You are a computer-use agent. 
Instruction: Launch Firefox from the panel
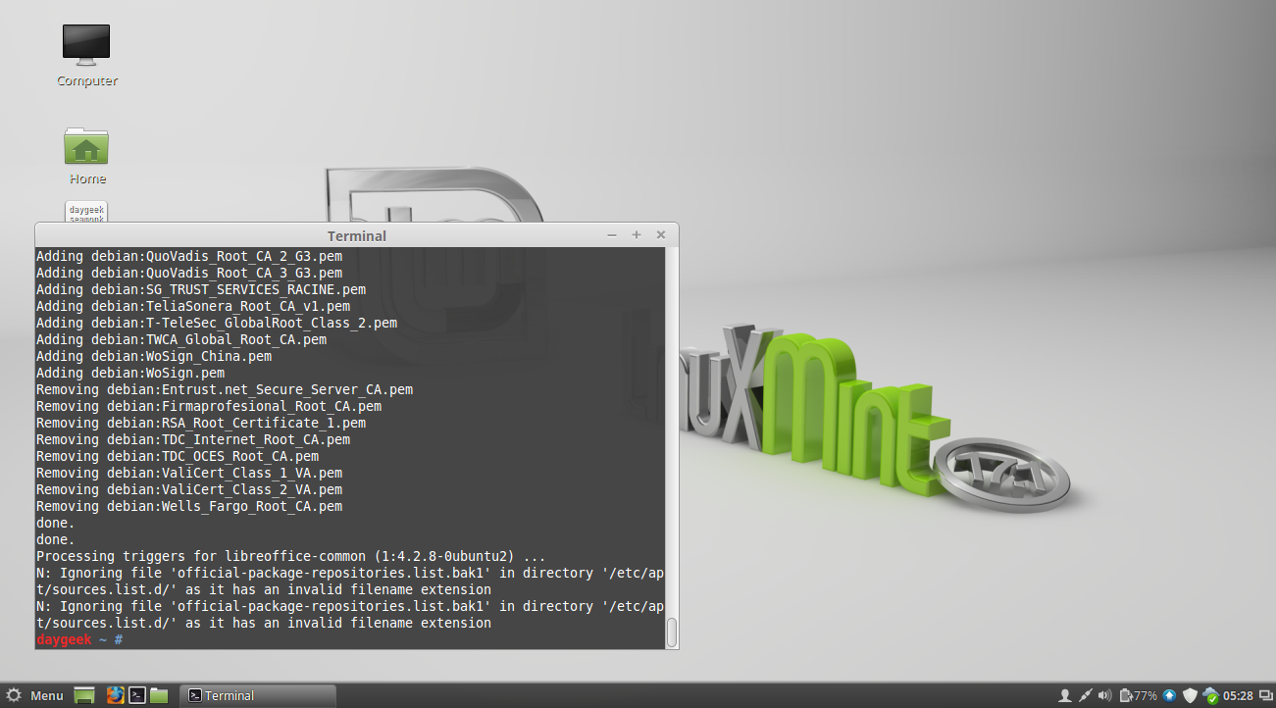[115, 695]
